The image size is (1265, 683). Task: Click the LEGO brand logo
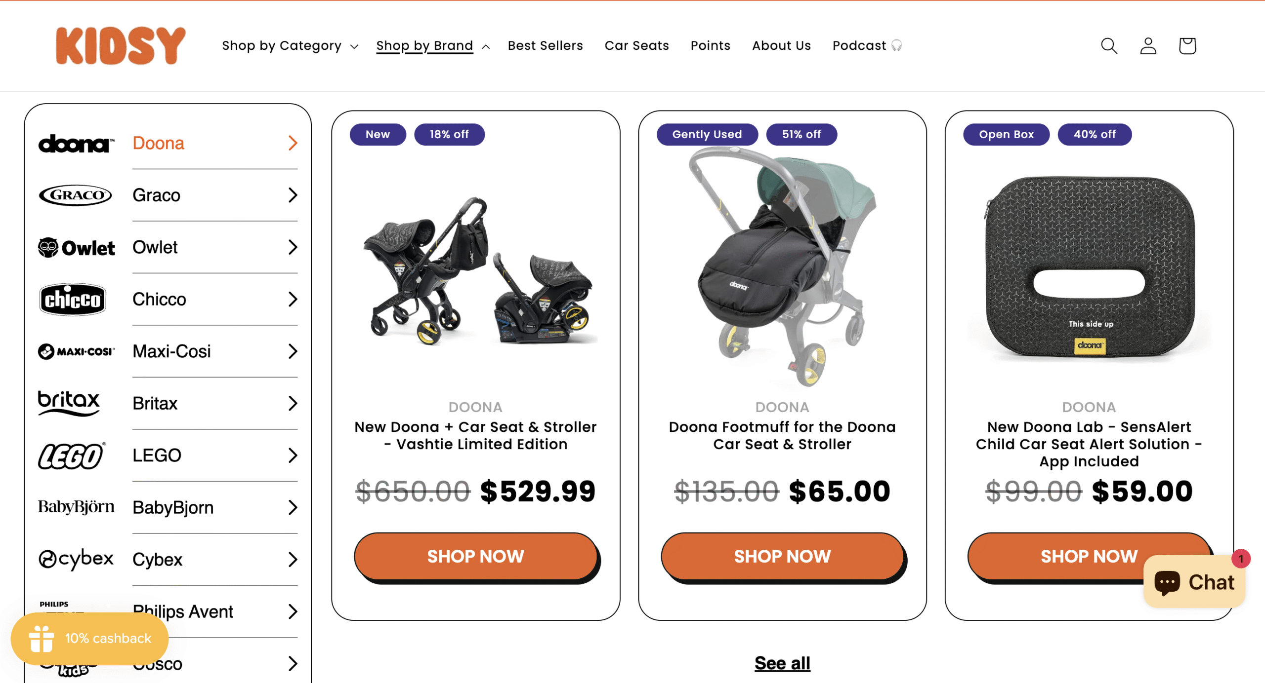71,455
